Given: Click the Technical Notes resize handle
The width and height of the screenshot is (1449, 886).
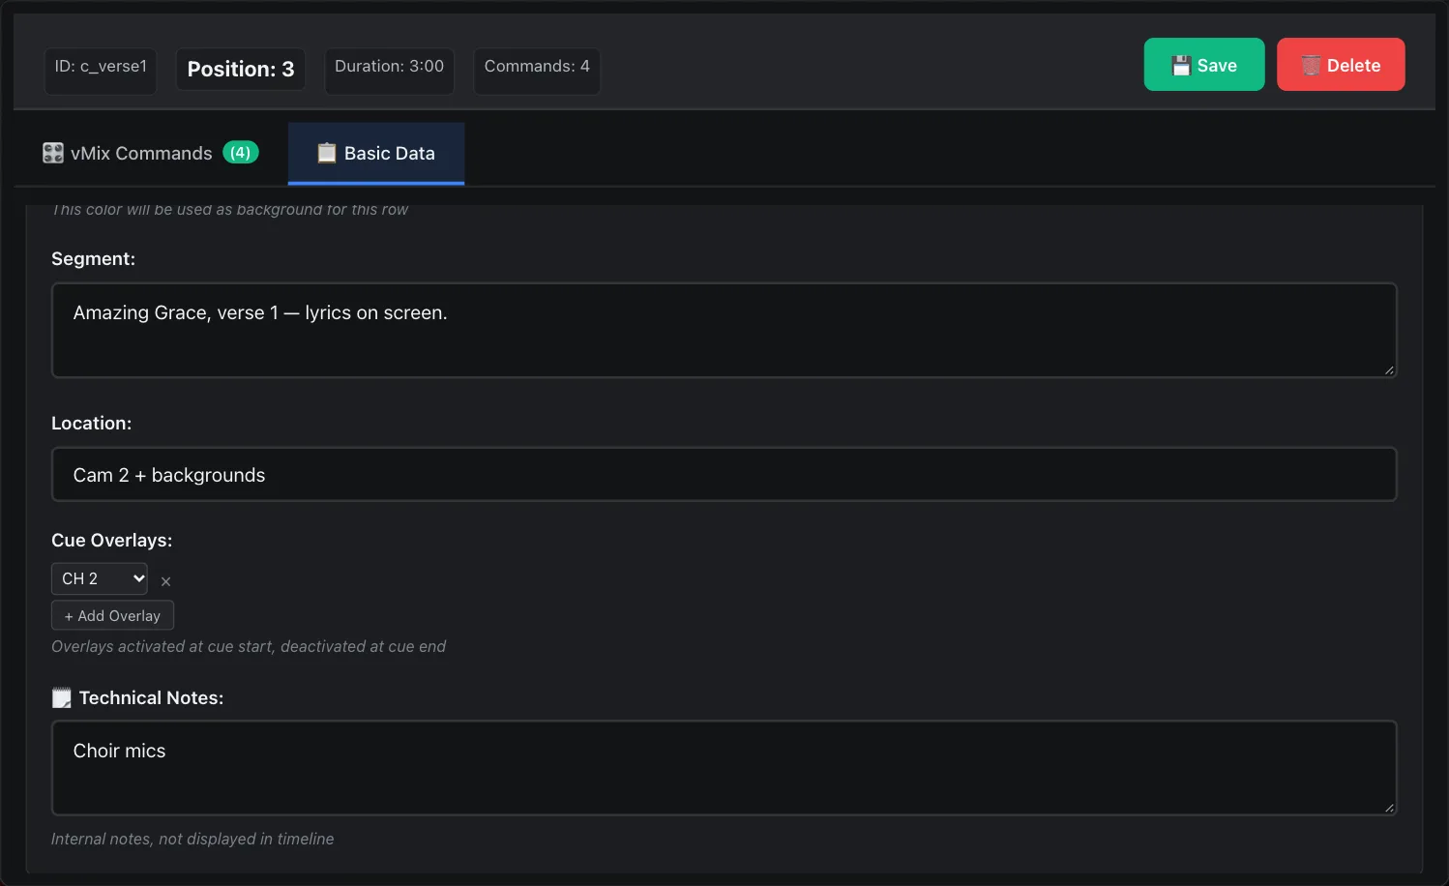Looking at the screenshot, I should [x=1389, y=808].
